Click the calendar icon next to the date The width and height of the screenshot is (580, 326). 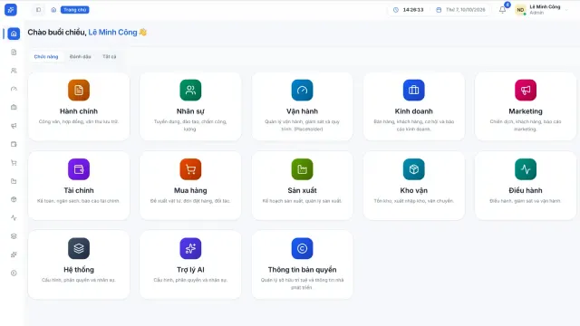439,10
